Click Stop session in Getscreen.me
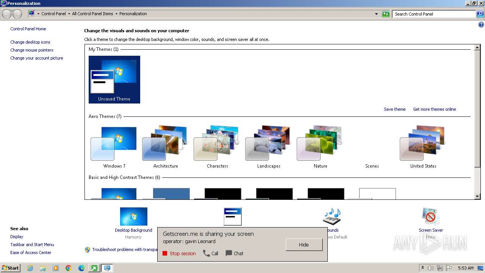This screenshot has height=273, width=485. click(179, 253)
